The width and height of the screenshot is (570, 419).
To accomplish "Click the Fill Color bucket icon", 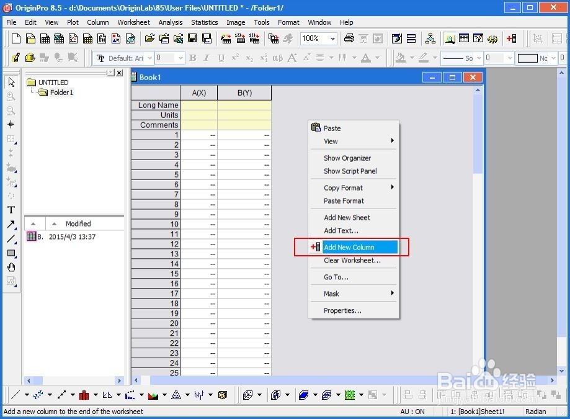I will 401,58.
